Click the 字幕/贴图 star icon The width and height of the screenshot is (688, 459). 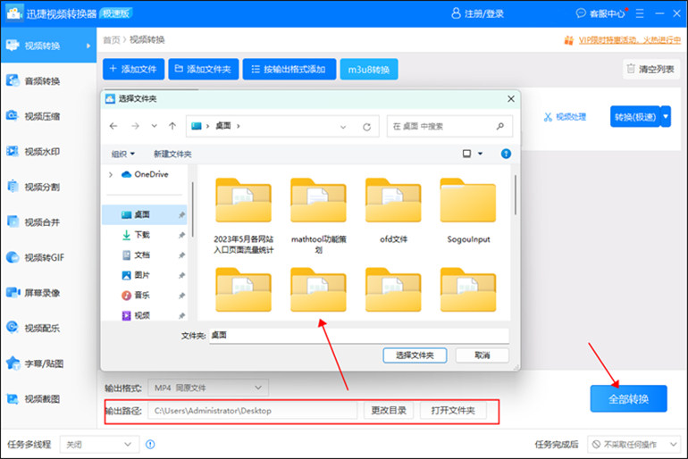point(13,363)
